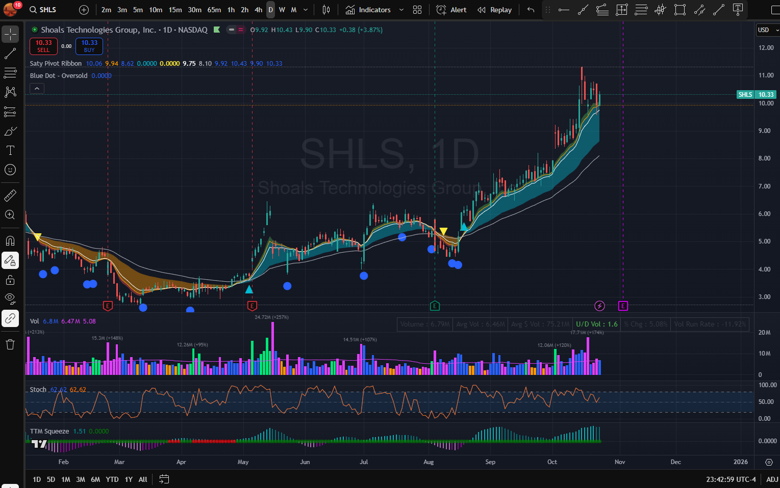Select the All range tab
This screenshot has height=488, width=780.
click(143, 479)
